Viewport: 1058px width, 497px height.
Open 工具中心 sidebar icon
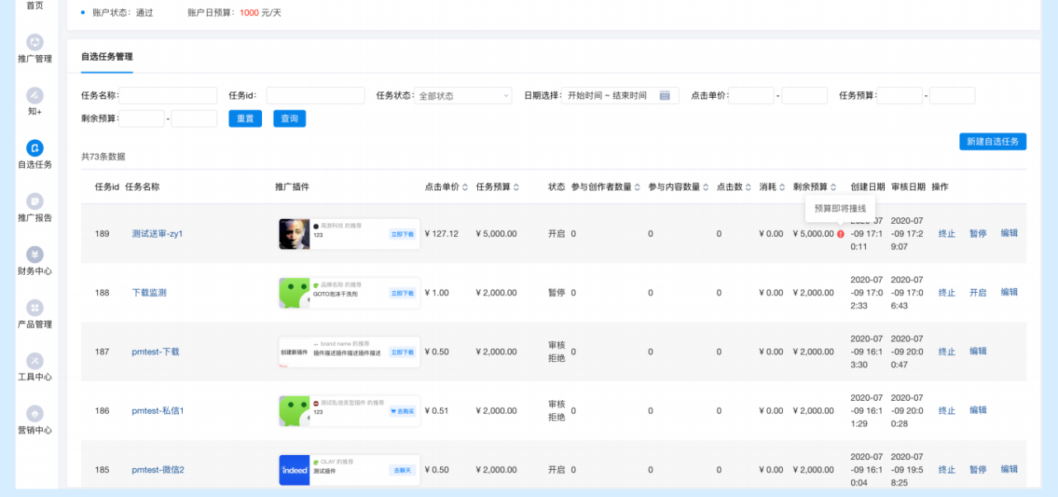pyautogui.click(x=35, y=360)
